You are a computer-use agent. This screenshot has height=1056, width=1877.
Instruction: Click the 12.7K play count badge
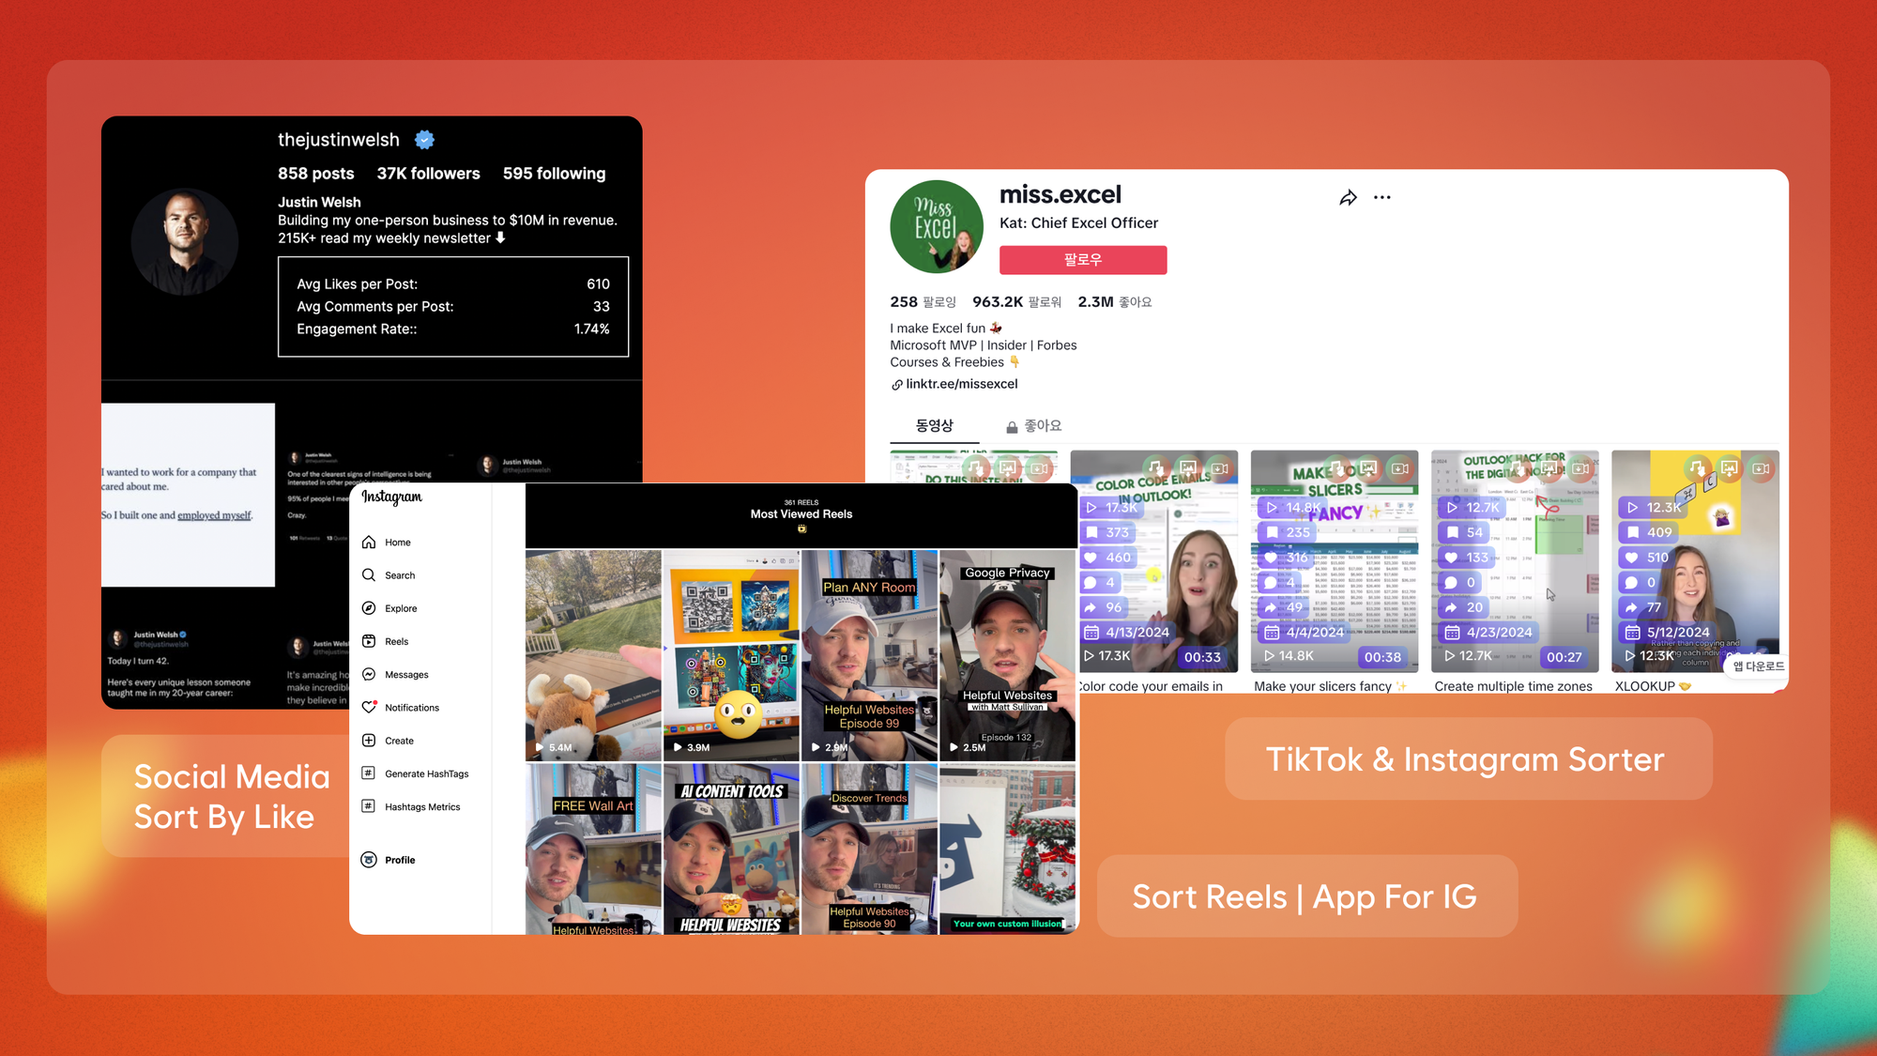tap(1472, 508)
